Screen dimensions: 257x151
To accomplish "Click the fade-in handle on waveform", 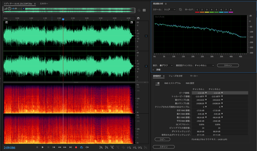I will 7,22.
